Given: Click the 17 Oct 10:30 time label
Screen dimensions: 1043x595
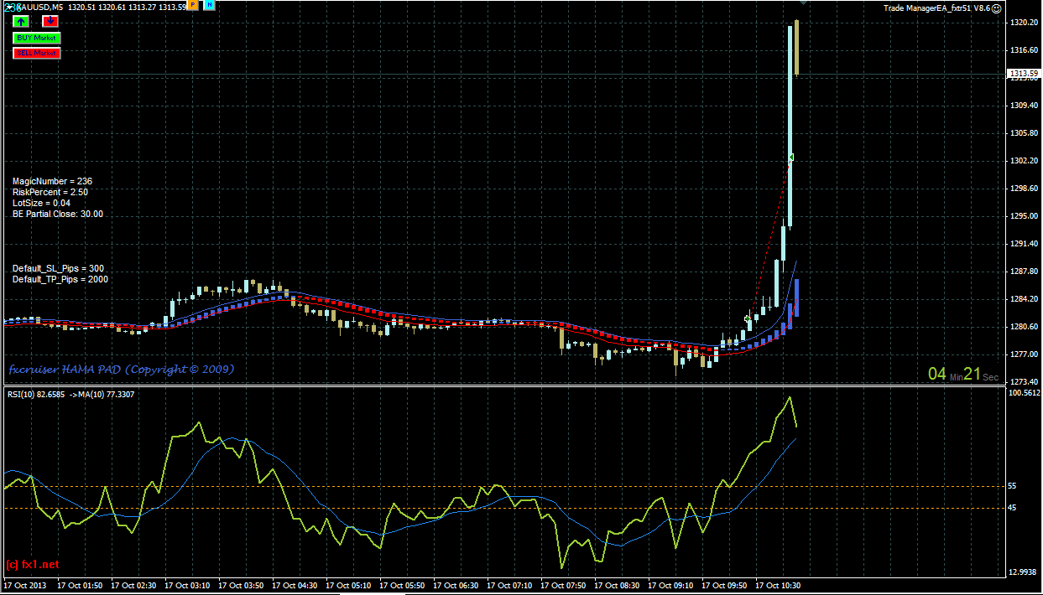Looking at the screenshot, I should tap(777, 586).
